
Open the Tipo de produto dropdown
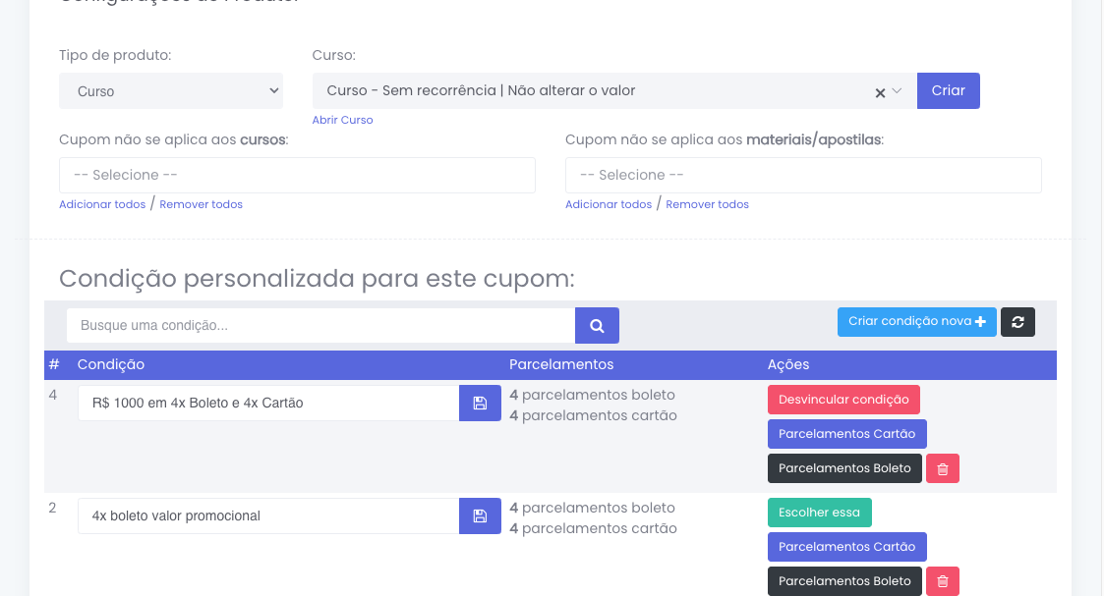point(171,91)
